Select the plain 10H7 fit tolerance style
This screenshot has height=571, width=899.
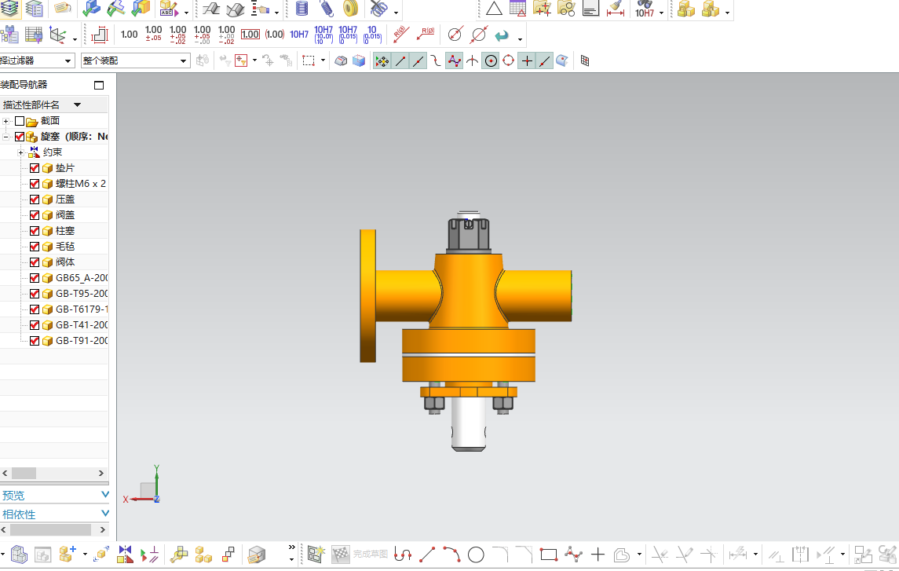click(x=299, y=35)
